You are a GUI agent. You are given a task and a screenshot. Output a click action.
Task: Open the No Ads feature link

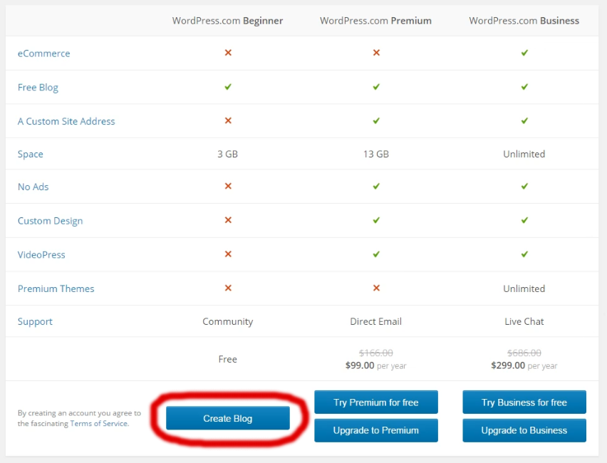(x=33, y=187)
